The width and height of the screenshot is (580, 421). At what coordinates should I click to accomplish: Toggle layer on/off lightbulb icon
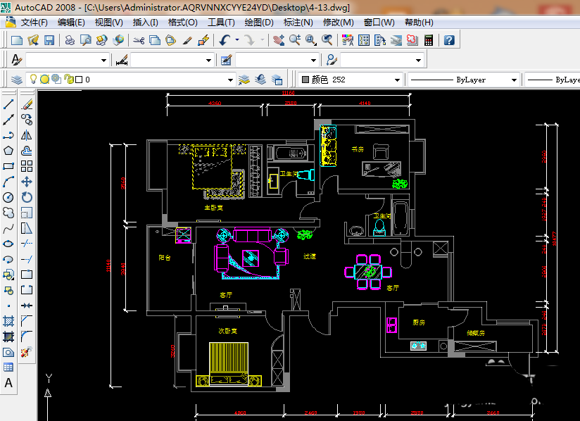pos(32,80)
